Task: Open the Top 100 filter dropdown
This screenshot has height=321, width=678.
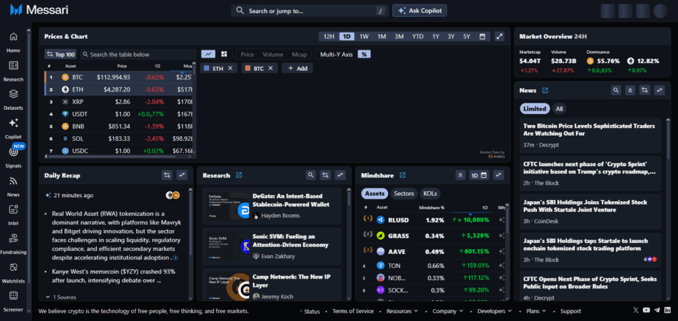Action: click(60, 54)
